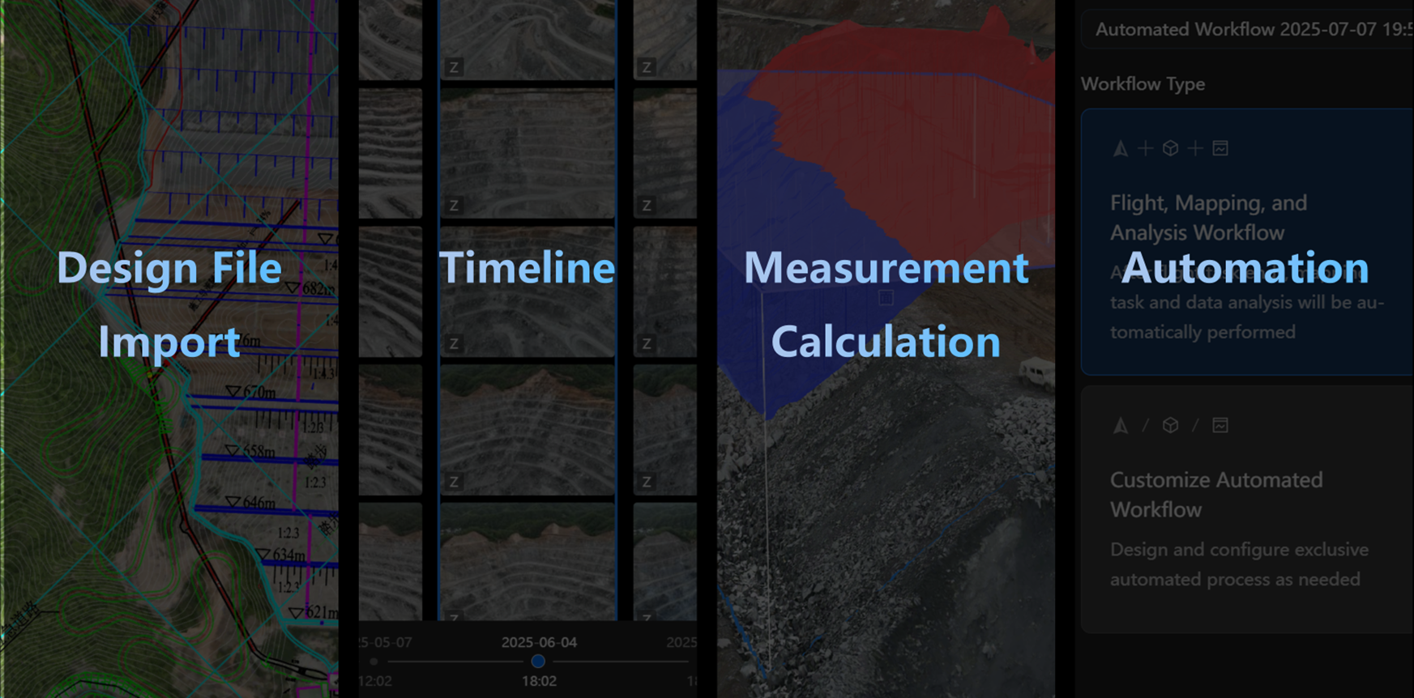The width and height of the screenshot is (1414, 698).
Task: Click the 670m elevation label on the design map
Action: (259, 393)
